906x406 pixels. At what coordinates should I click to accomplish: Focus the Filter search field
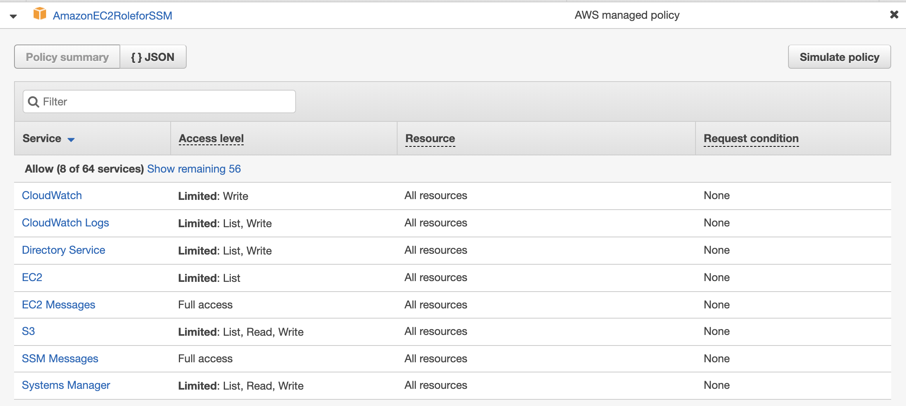164,102
